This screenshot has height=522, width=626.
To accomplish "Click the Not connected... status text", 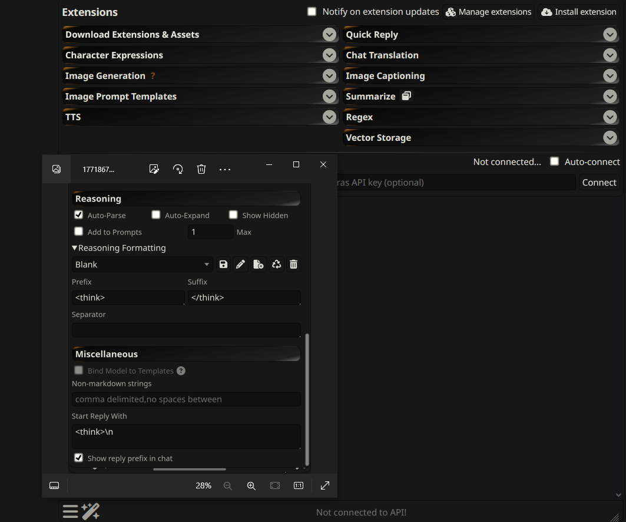I will point(507,162).
